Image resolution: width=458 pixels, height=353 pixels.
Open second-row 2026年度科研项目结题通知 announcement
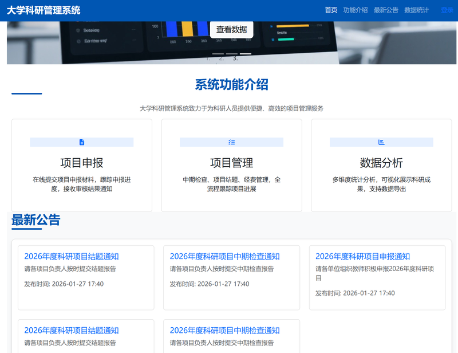(x=72, y=330)
